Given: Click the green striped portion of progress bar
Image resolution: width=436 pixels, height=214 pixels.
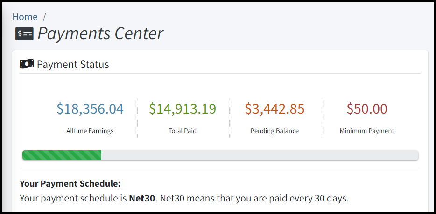Looking at the screenshot, I should (x=62, y=155).
